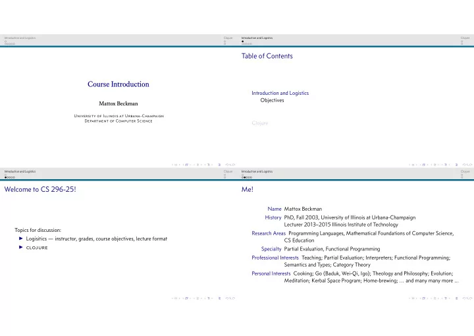Click the 'Welcome to CS 296-25!' heading
Viewport: 474px width, 336px height.
[x=40, y=189]
